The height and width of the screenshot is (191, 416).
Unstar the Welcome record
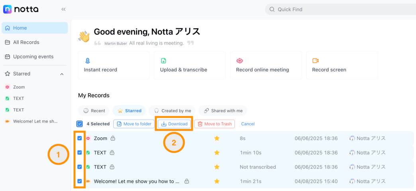[217, 181]
